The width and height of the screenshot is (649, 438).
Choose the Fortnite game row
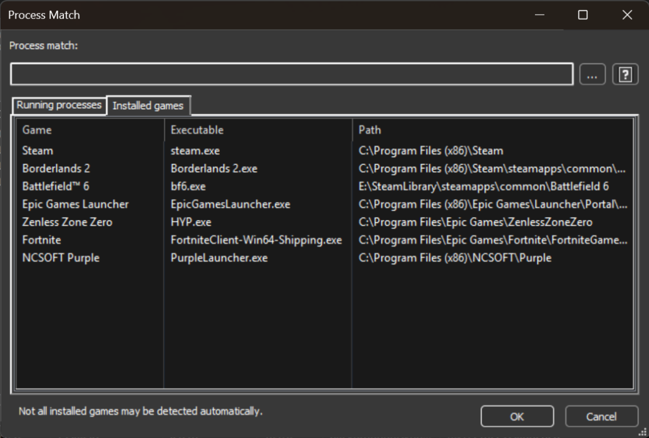42,240
